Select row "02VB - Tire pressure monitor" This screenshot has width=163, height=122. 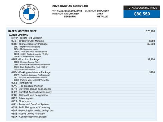(x=83, y=86)
